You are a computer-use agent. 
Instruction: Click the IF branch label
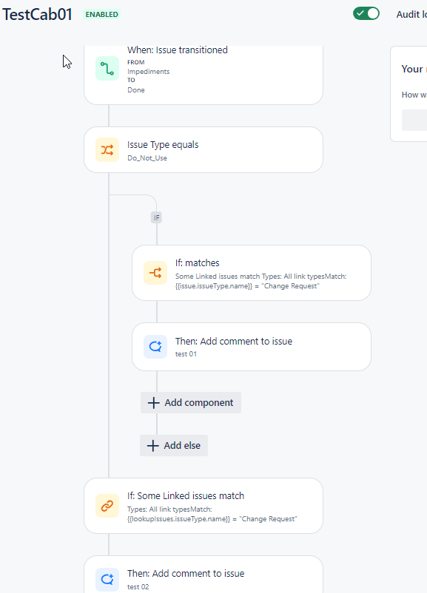click(x=156, y=217)
